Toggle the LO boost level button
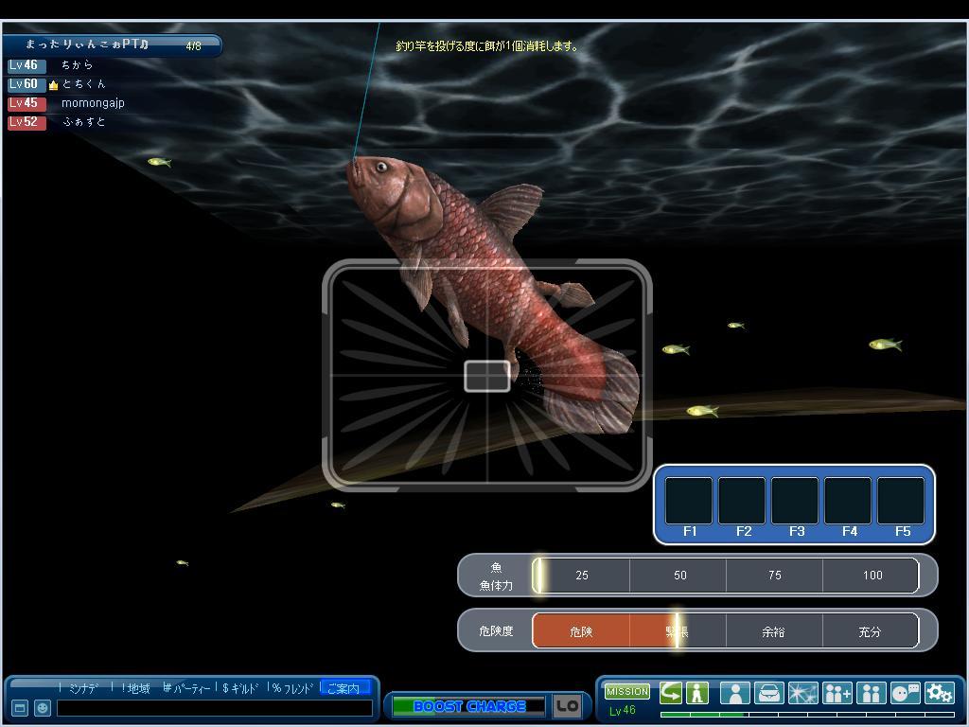 coord(567,706)
